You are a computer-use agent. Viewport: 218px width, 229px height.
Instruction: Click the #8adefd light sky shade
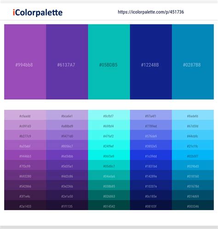pos(193,115)
